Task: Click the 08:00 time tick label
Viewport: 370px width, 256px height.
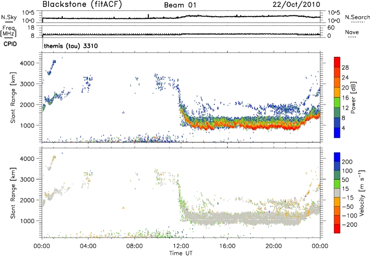Action: click(134, 246)
